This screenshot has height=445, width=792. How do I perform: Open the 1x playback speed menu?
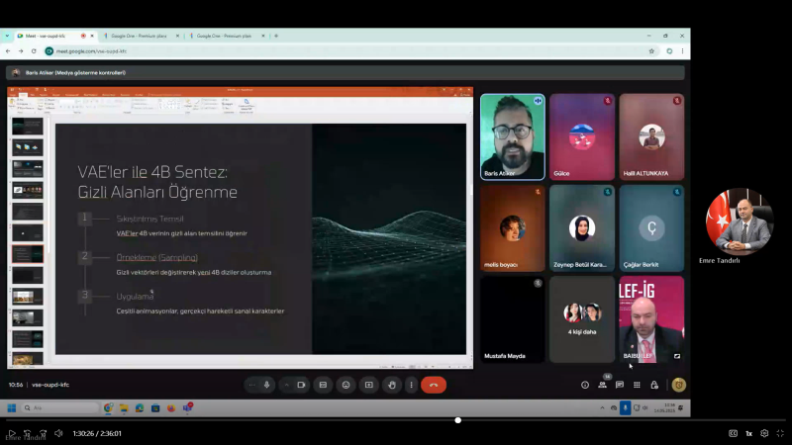749,433
